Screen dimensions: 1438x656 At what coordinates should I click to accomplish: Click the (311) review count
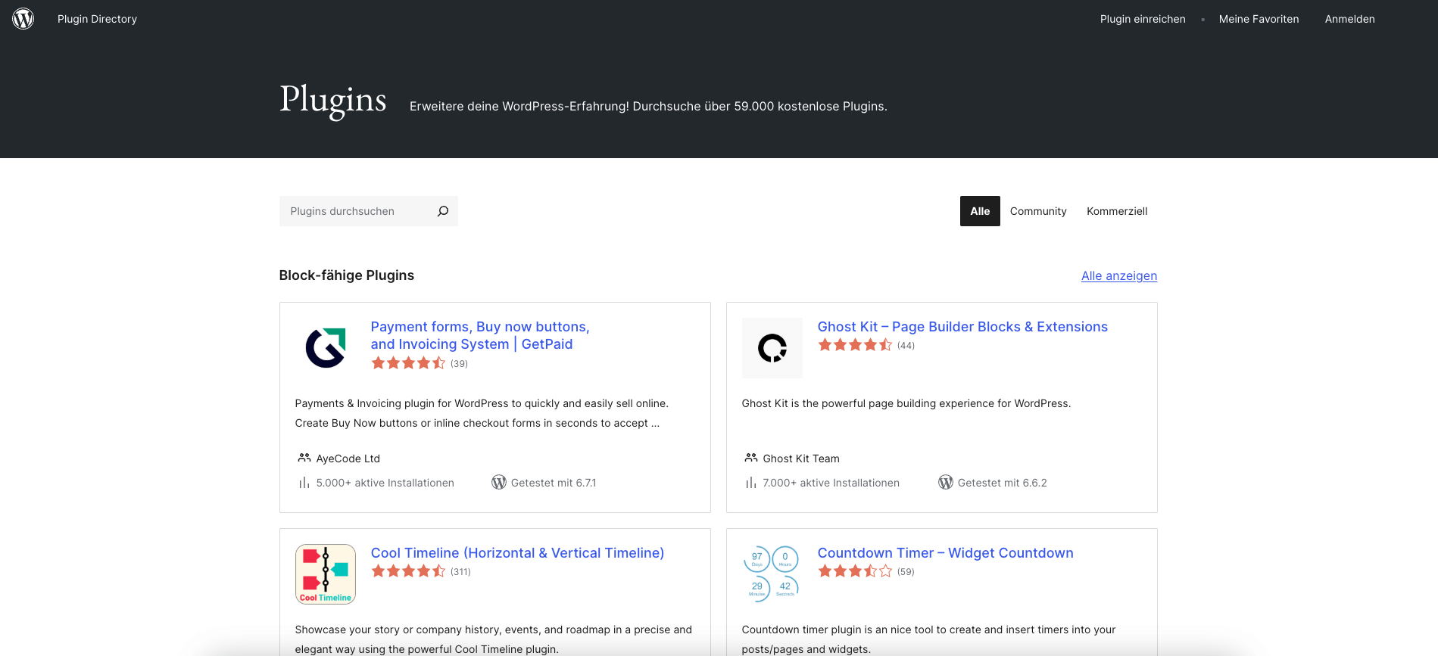[460, 572]
